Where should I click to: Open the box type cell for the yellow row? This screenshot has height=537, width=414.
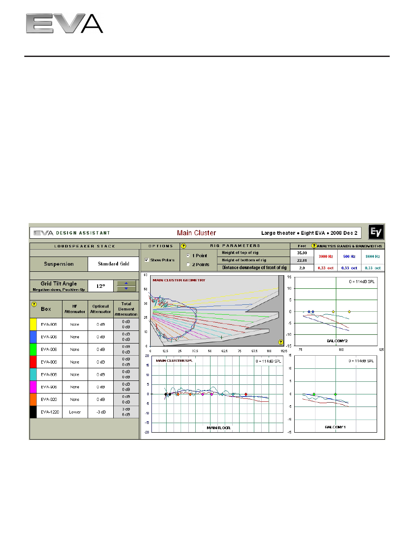pos(49,324)
